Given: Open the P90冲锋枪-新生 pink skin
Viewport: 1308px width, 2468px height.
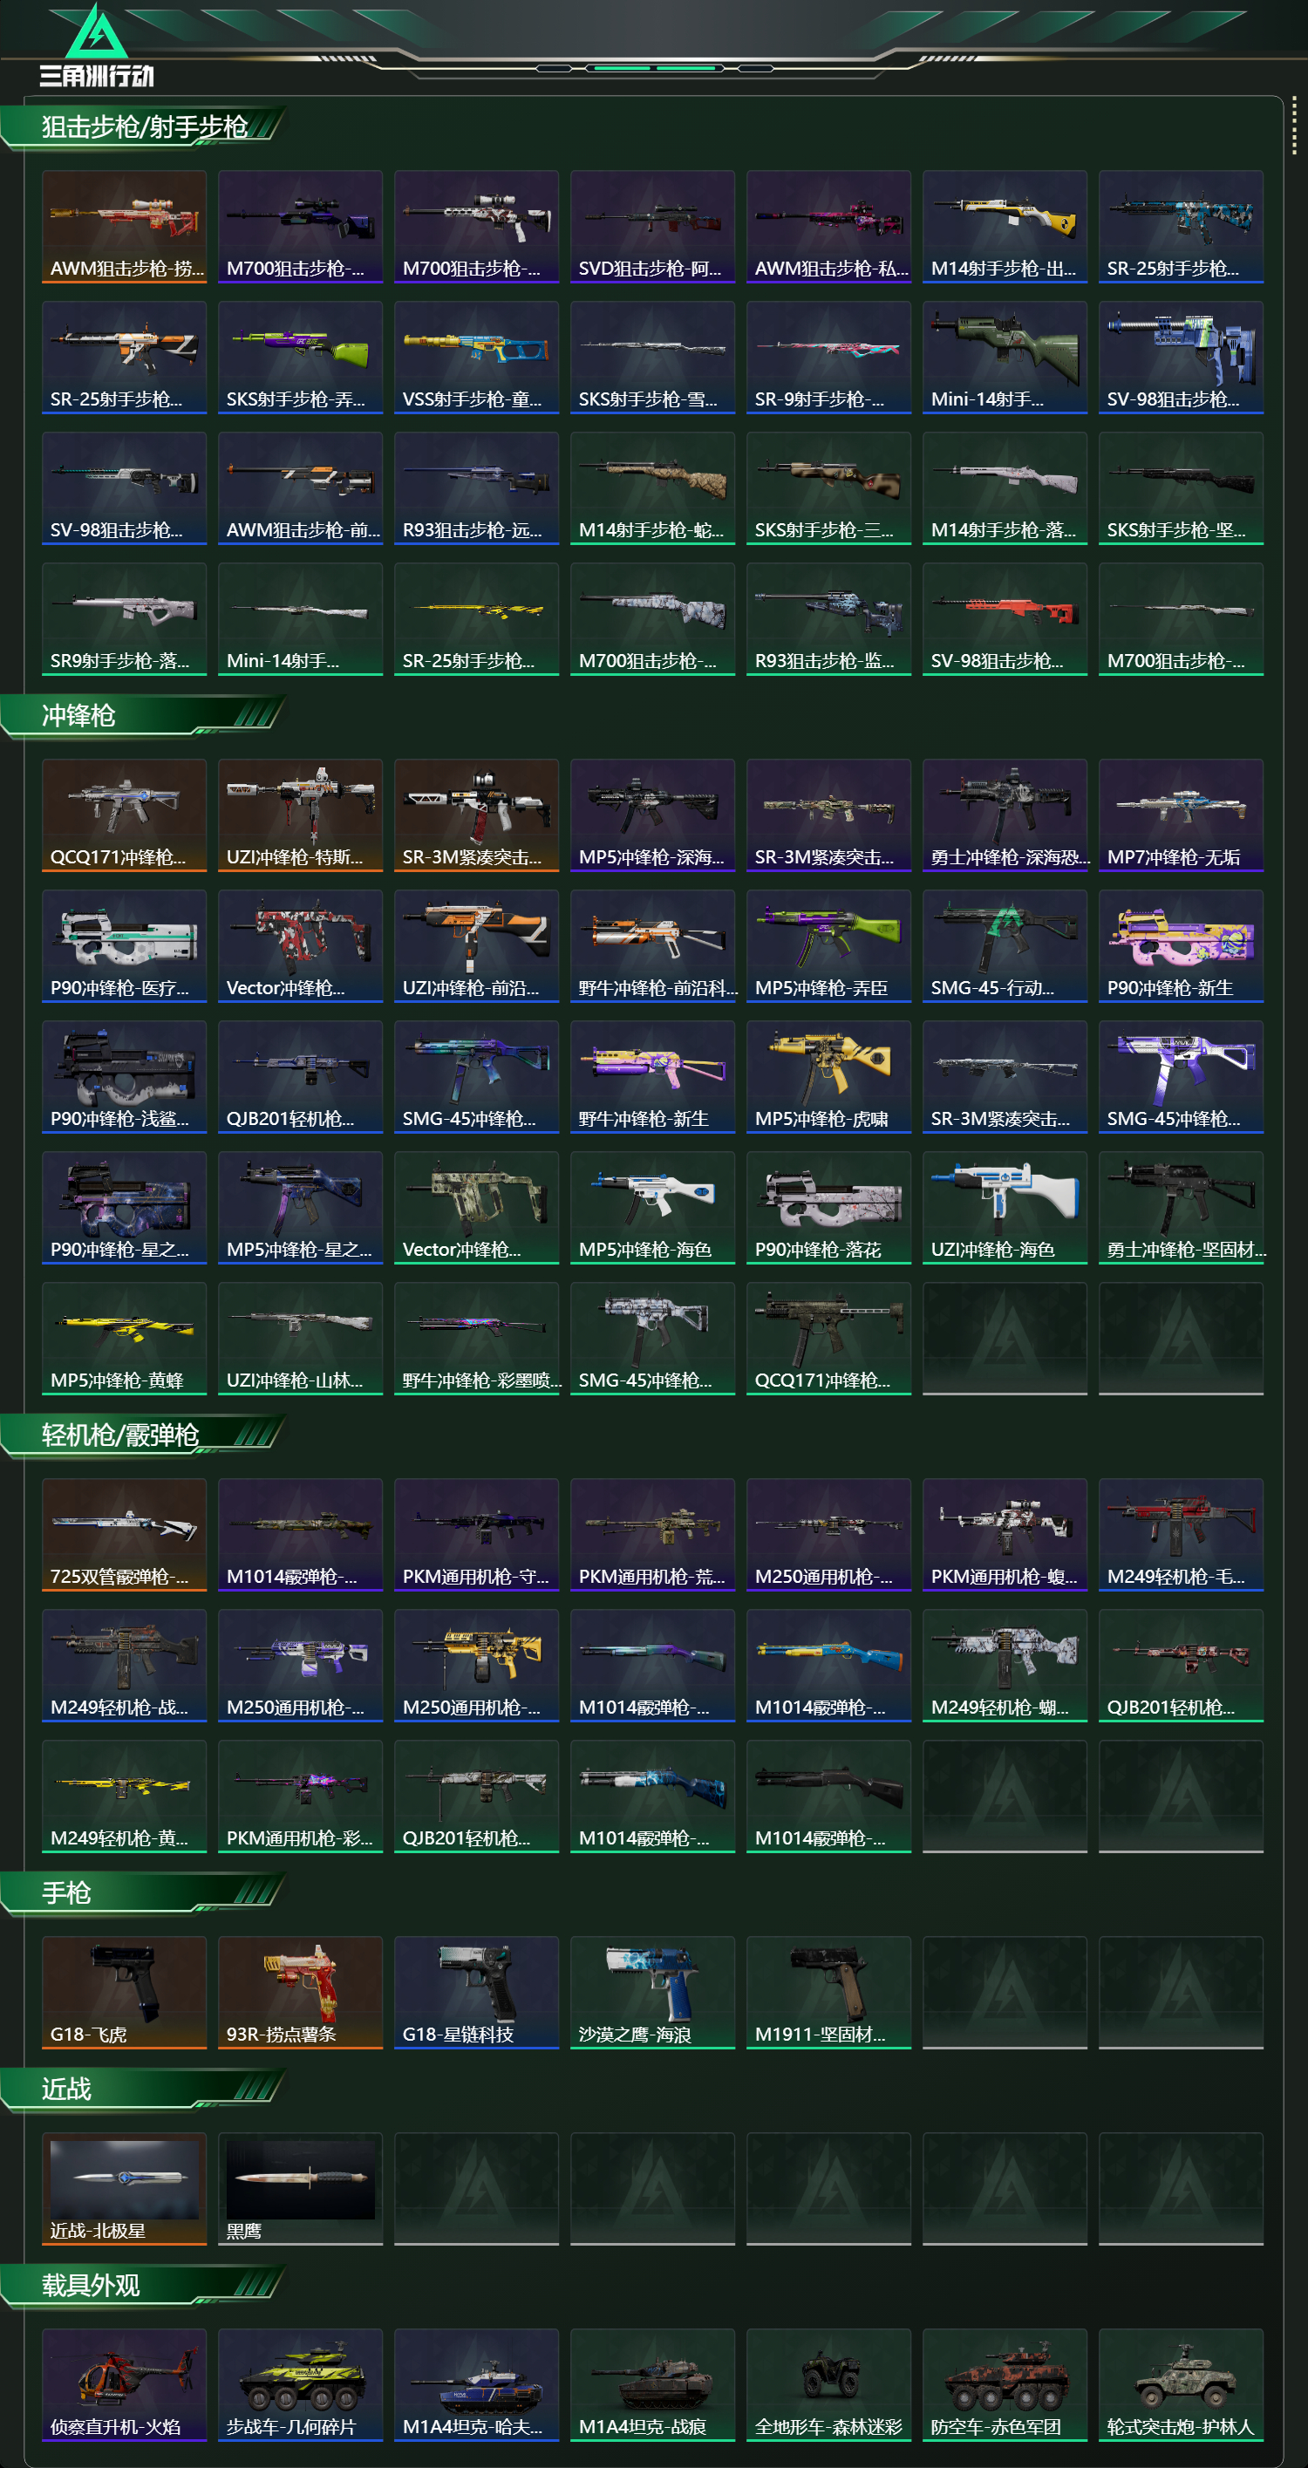Looking at the screenshot, I should (x=1181, y=946).
